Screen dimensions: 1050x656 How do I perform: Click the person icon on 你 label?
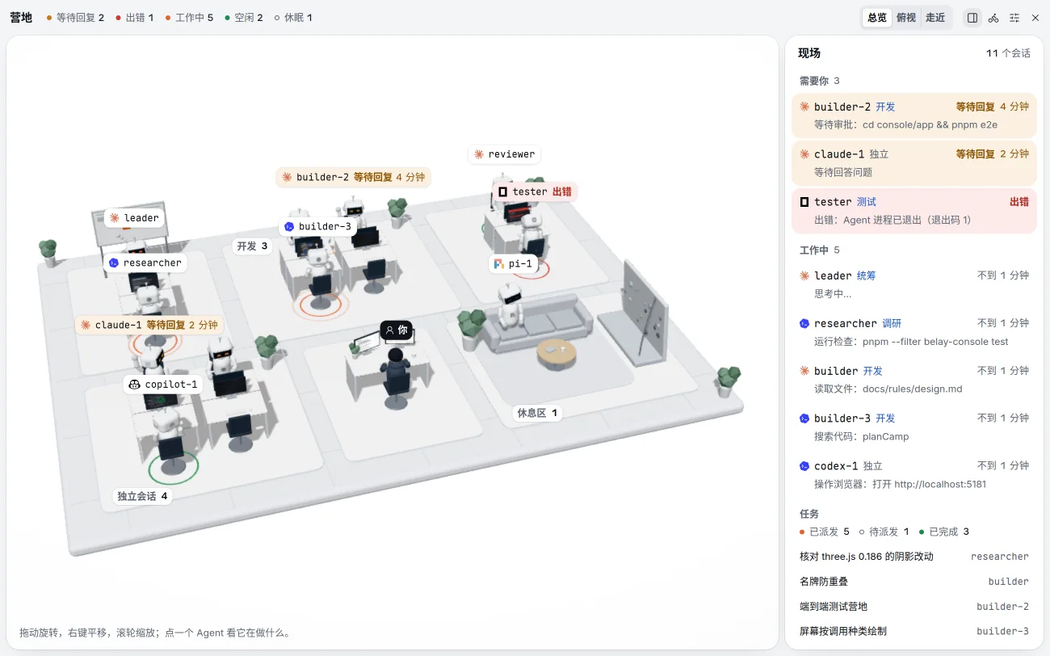390,330
